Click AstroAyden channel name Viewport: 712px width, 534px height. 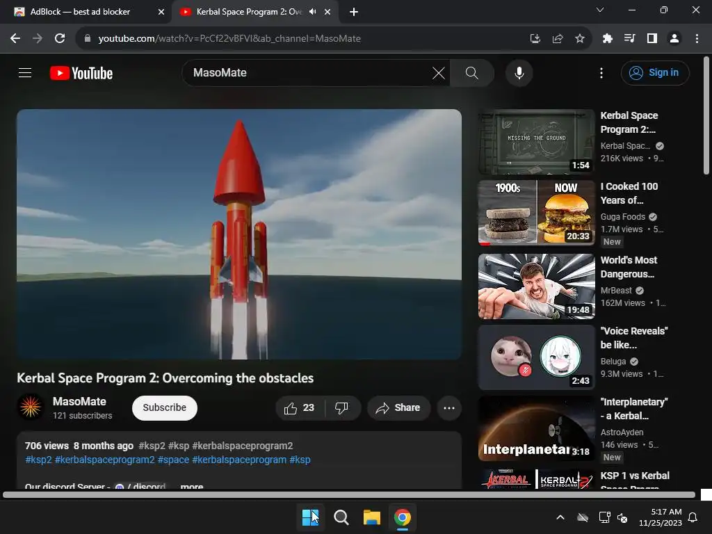click(x=622, y=432)
